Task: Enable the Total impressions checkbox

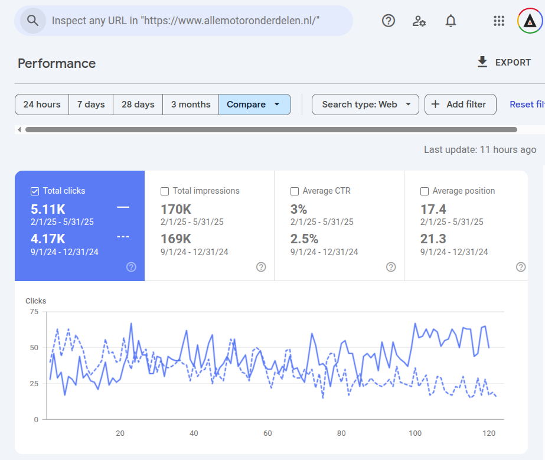Action: 165,191
